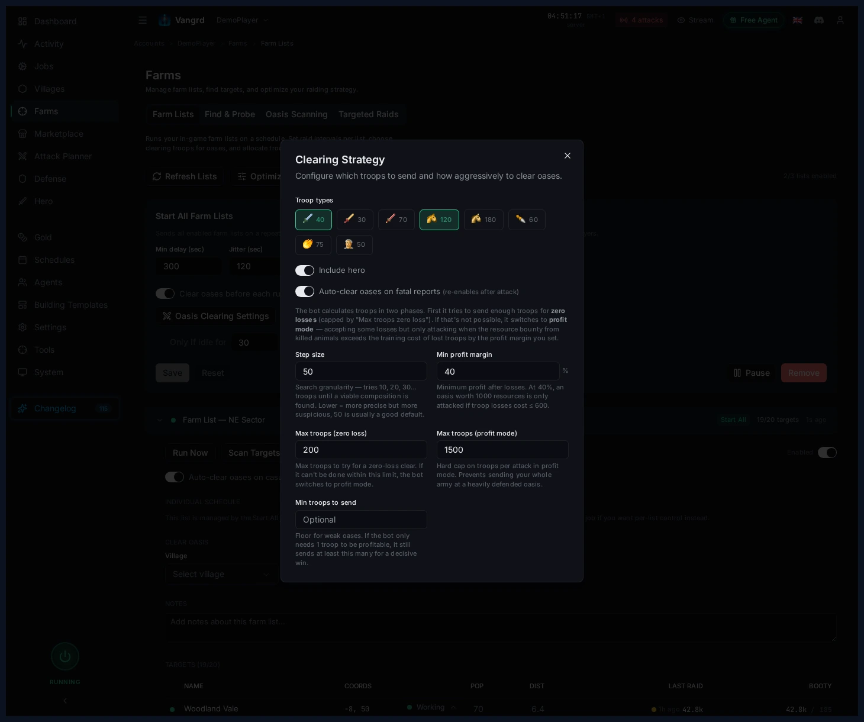Open the DemoPlayer account switcher
Viewport: 864px width, 722px height.
coord(242,20)
